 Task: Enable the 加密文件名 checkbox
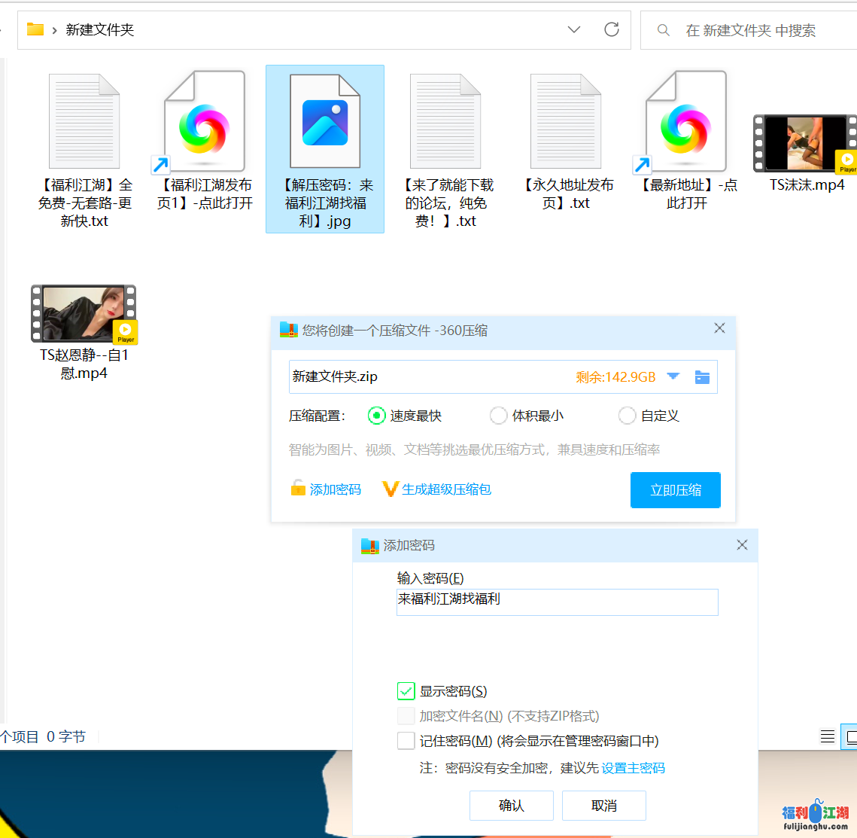[406, 715]
